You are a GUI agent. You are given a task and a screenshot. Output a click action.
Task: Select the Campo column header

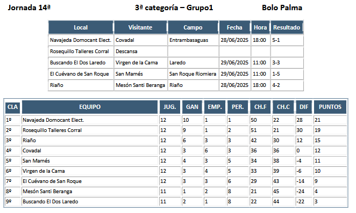[193, 27]
